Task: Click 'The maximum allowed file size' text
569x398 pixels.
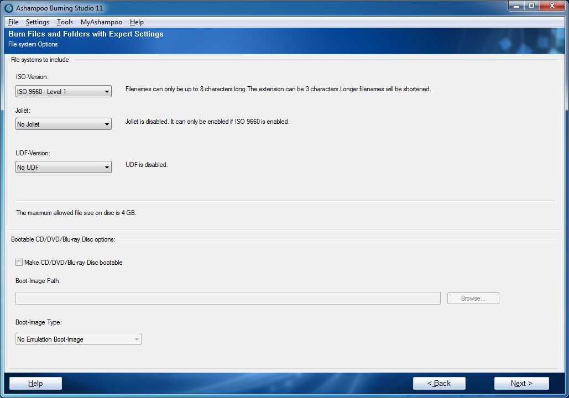Action: click(76, 213)
